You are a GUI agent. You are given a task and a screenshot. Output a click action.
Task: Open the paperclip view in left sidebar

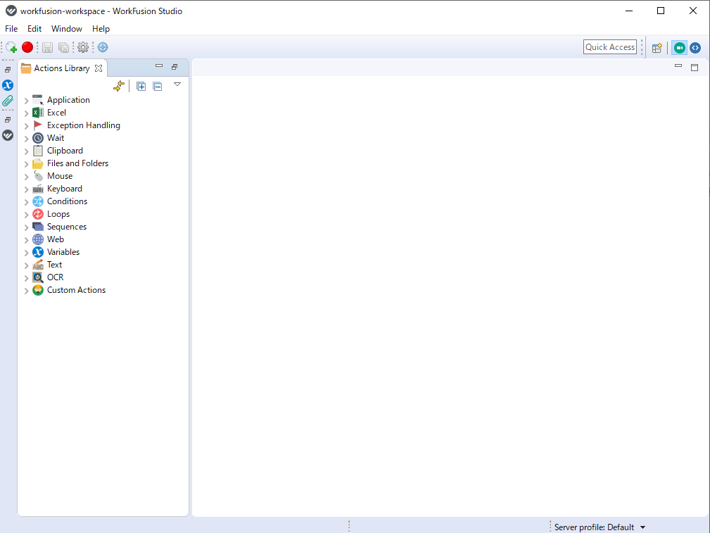(x=8, y=101)
